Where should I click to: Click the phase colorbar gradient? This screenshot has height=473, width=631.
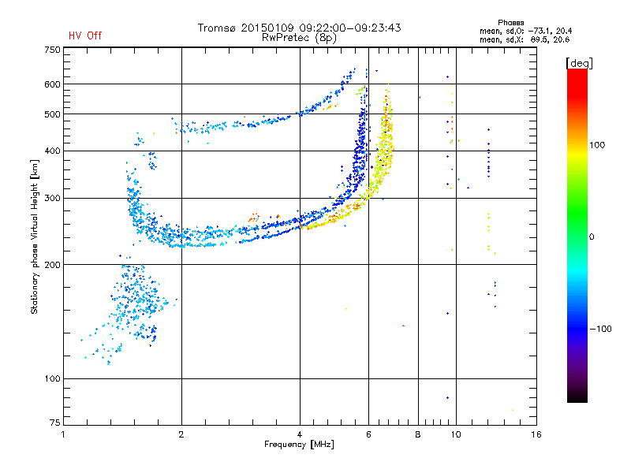[x=577, y=235]
